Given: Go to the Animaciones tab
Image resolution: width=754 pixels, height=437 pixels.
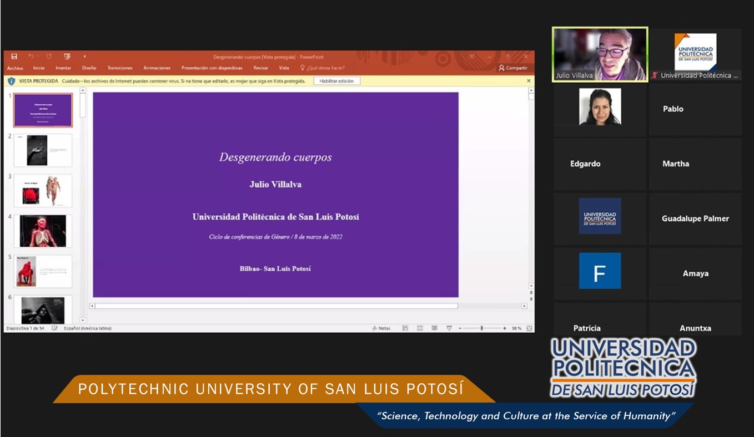Looking at the screenshot, I should point(157,68).
